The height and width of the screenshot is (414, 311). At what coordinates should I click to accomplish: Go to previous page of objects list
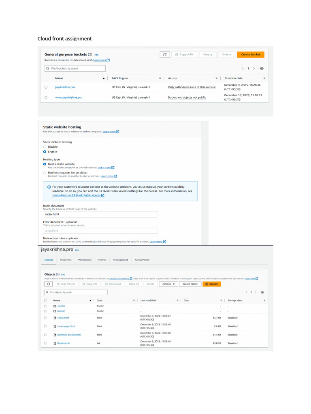coord(247,292)
